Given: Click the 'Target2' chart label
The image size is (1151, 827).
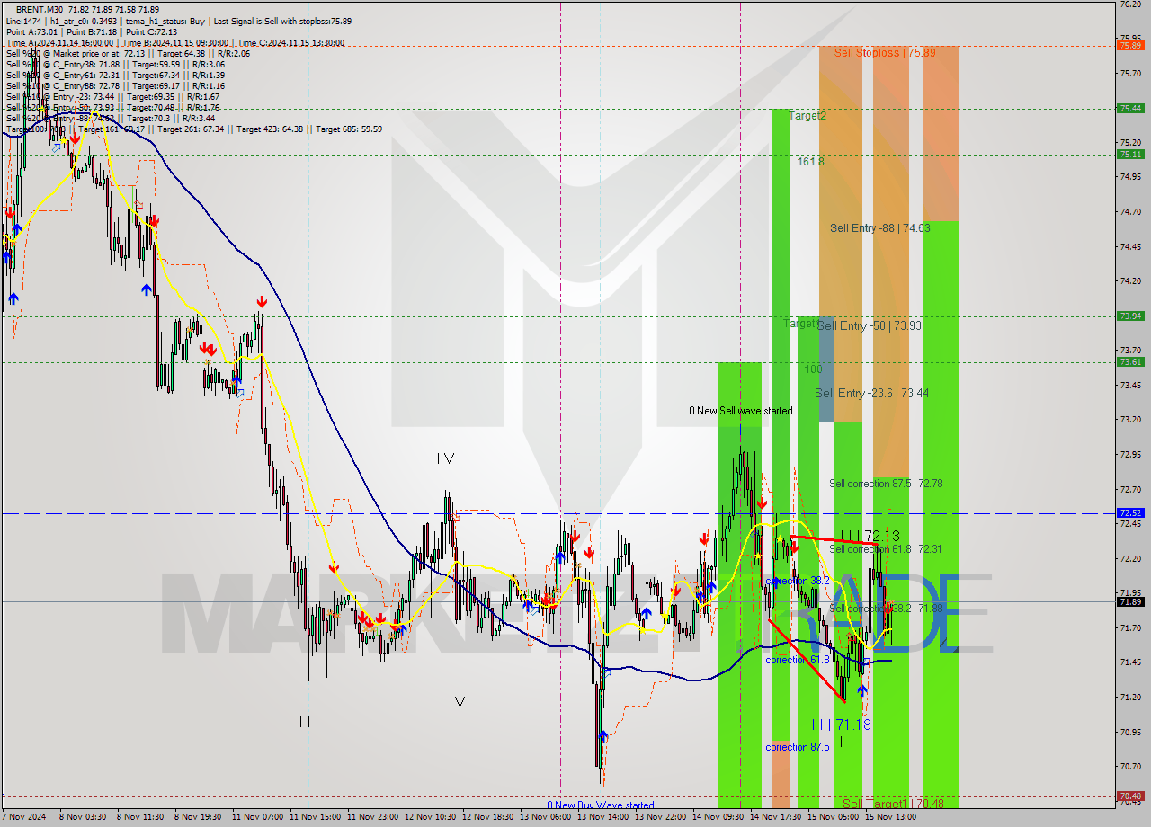Looking at the screenshot, I should click(x=807, y=116).
